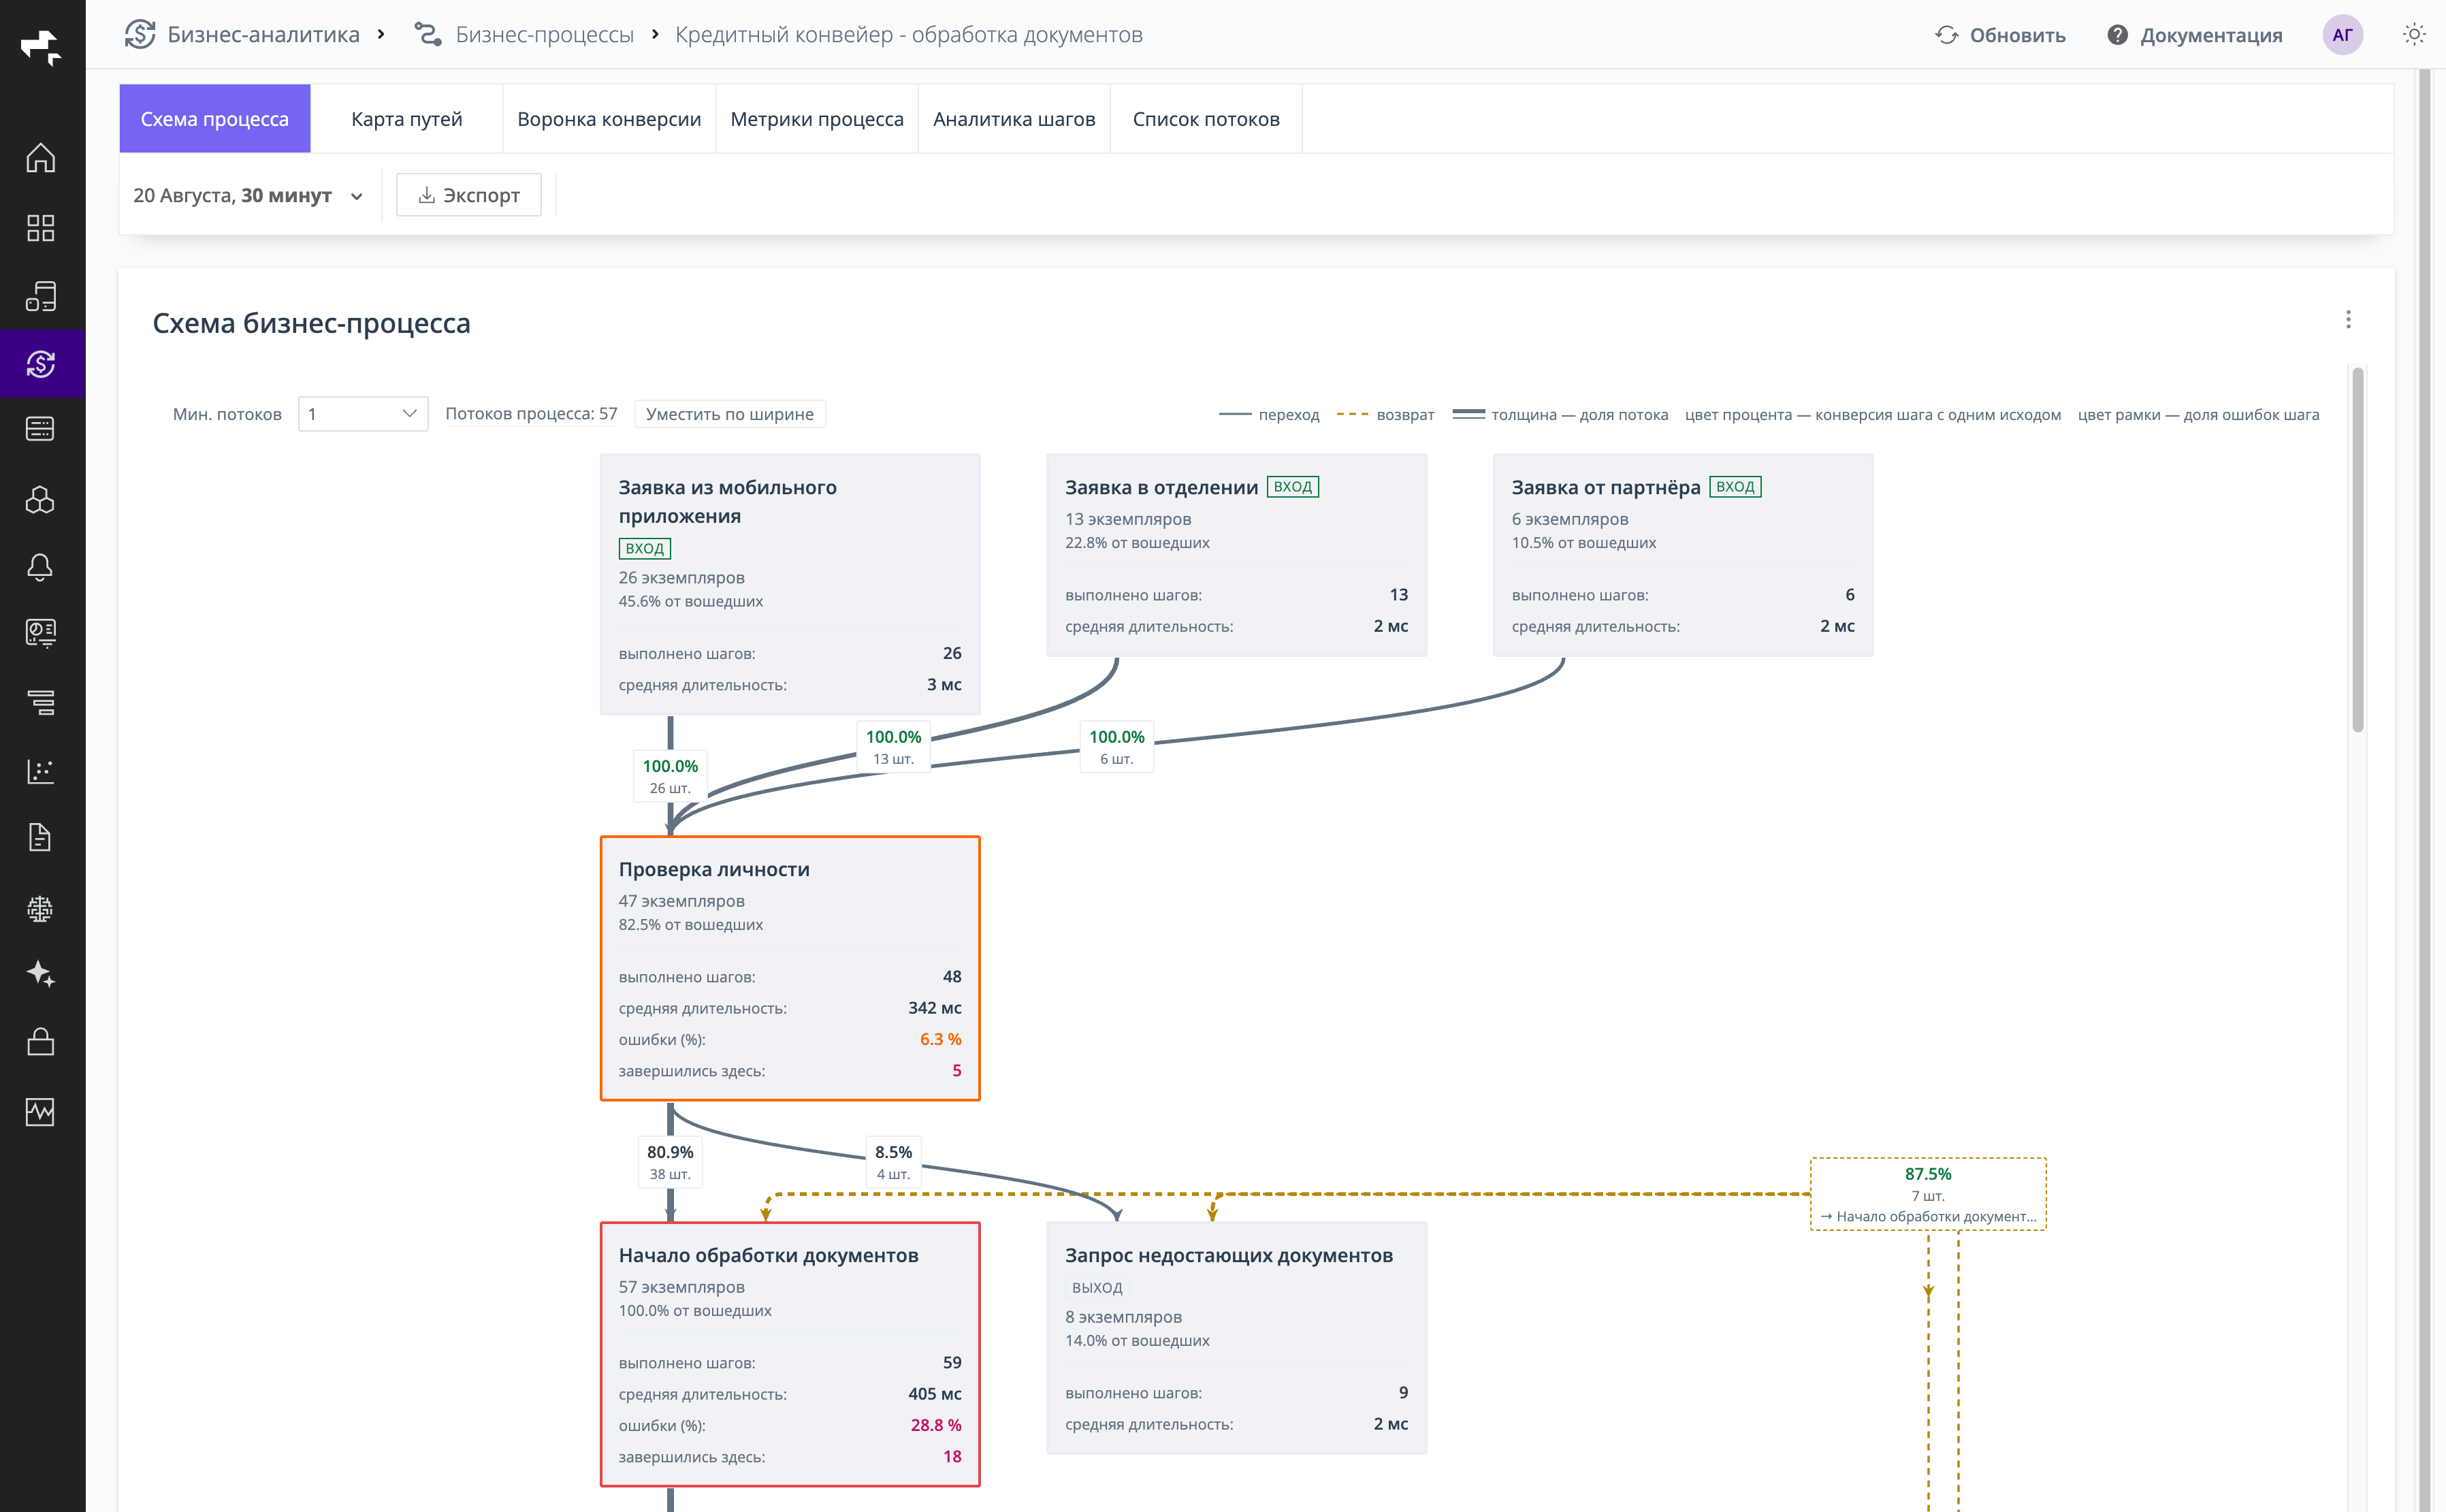Switch to Карта путей tab

coord(407,119)
